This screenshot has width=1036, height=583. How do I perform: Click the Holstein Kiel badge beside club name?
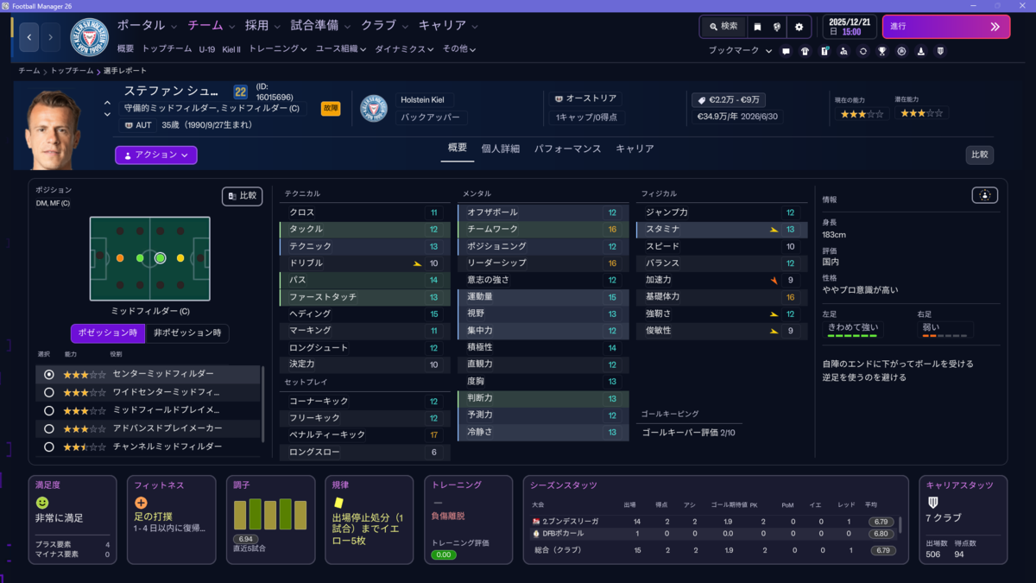373,108
